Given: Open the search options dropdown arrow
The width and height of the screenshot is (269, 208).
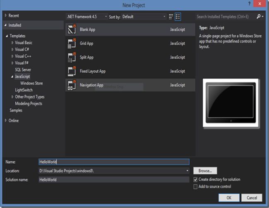Looking at the screenshot, I should (263, 17).
